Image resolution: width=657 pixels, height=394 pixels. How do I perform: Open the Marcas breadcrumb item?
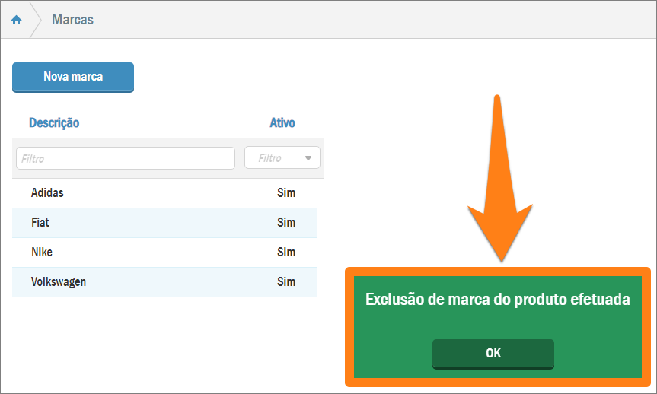72,20
